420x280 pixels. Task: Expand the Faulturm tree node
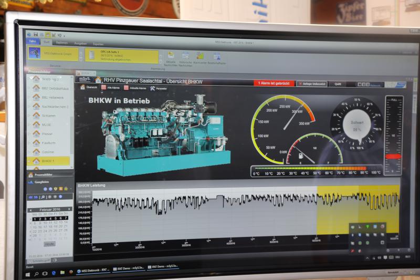pyautogui.click(x=29, y=143)
